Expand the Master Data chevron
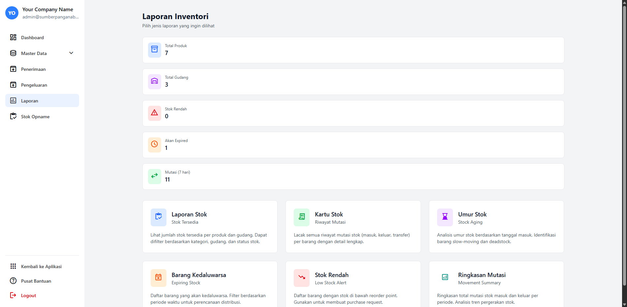Viewport: 627px width, 307px height. (71, 53)
